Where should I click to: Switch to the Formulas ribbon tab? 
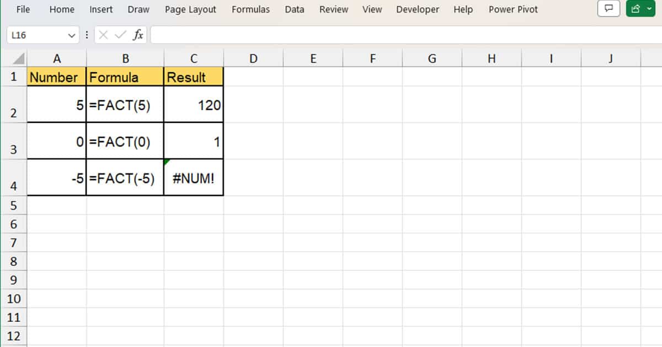pyautogui.click(x=250, y=9)
